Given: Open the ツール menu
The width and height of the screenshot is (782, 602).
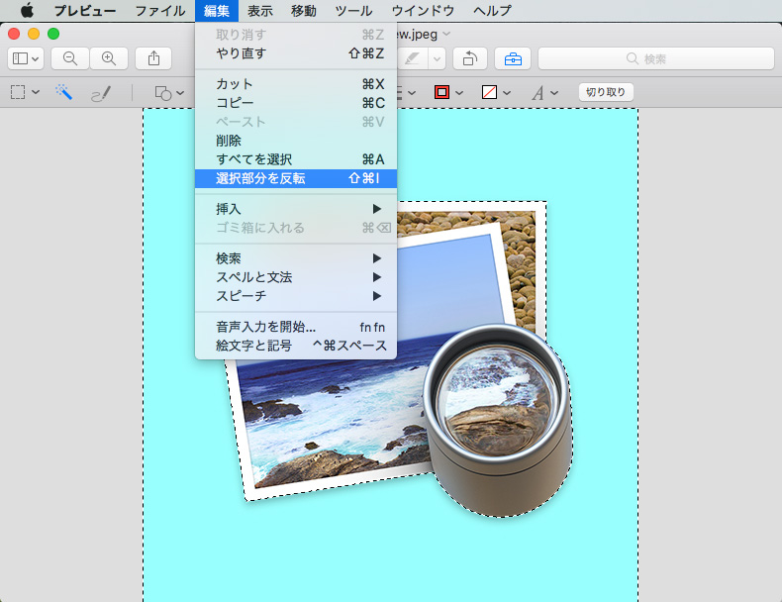Looking at the screenshot, I should tap(353, 11).
